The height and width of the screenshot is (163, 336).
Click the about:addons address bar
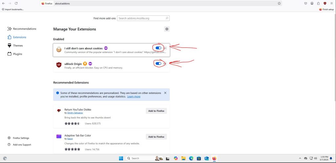(161, 3)
